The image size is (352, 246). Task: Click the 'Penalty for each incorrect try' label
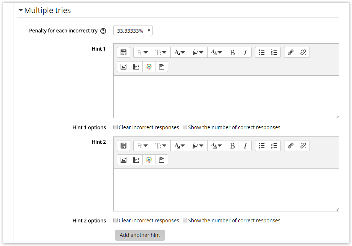click(x=63, y=31)
